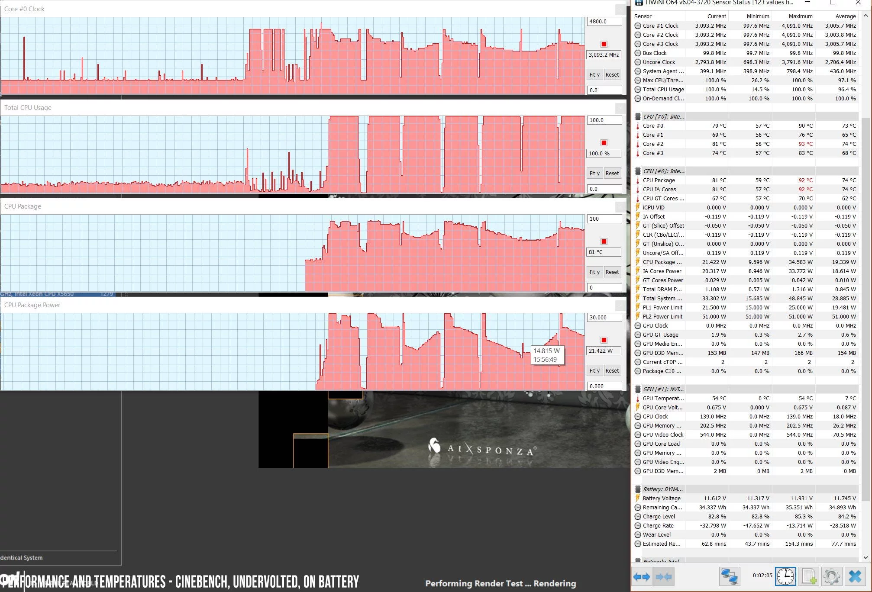
Task: Click the Core #0 Clock graph window title
Action: (x=24, y=9)
